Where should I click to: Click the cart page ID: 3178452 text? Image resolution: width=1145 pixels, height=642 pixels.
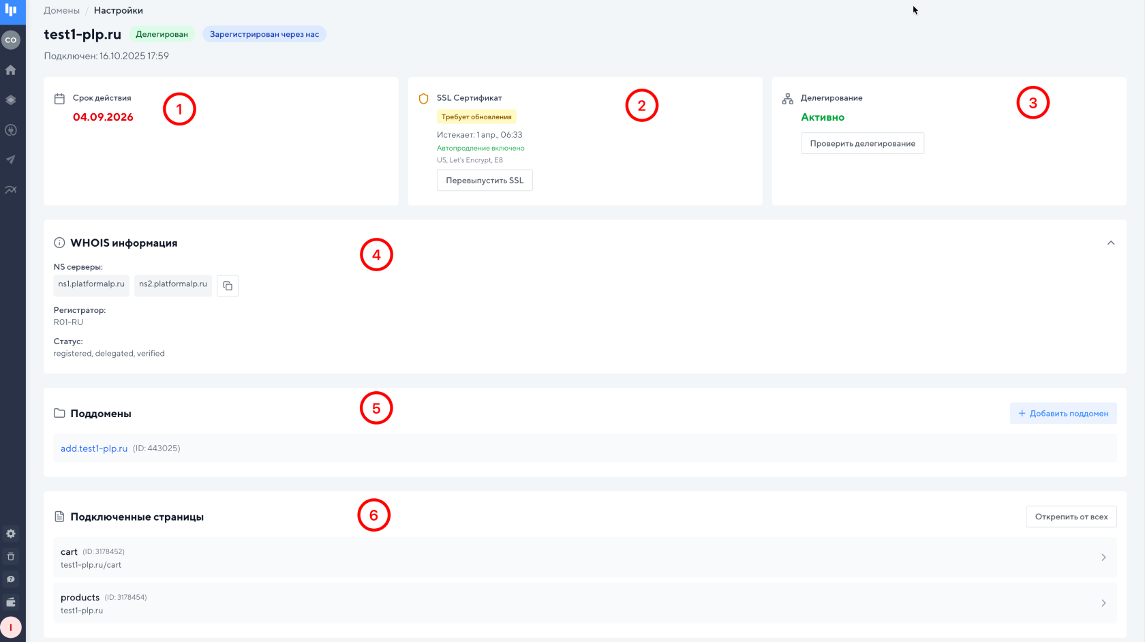tap(104, 552)
